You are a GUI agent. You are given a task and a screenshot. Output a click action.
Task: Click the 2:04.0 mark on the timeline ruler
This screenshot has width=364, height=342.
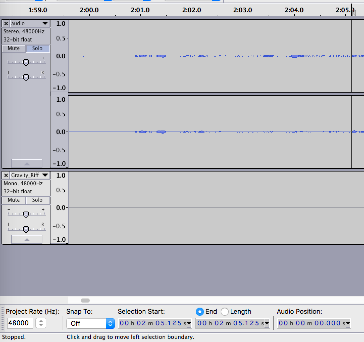coord(294,10)
